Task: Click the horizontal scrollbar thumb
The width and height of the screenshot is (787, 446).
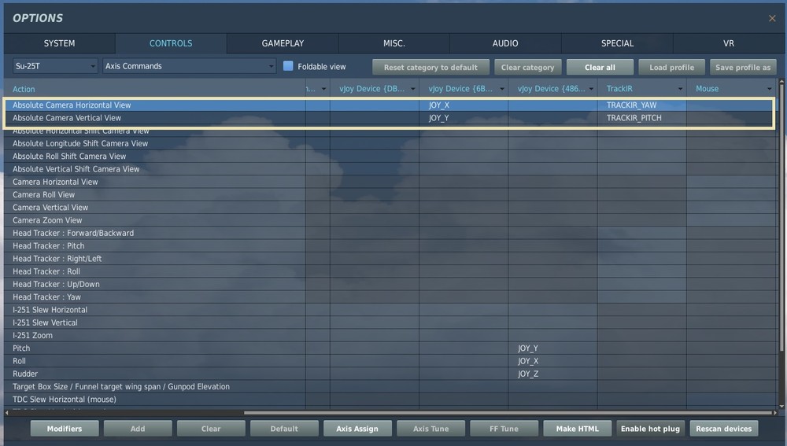Action: tap(507, 413)
